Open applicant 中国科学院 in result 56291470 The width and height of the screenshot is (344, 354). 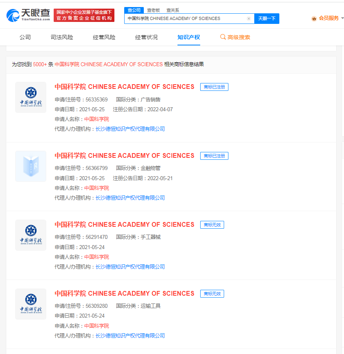click(x=97, y=257)
